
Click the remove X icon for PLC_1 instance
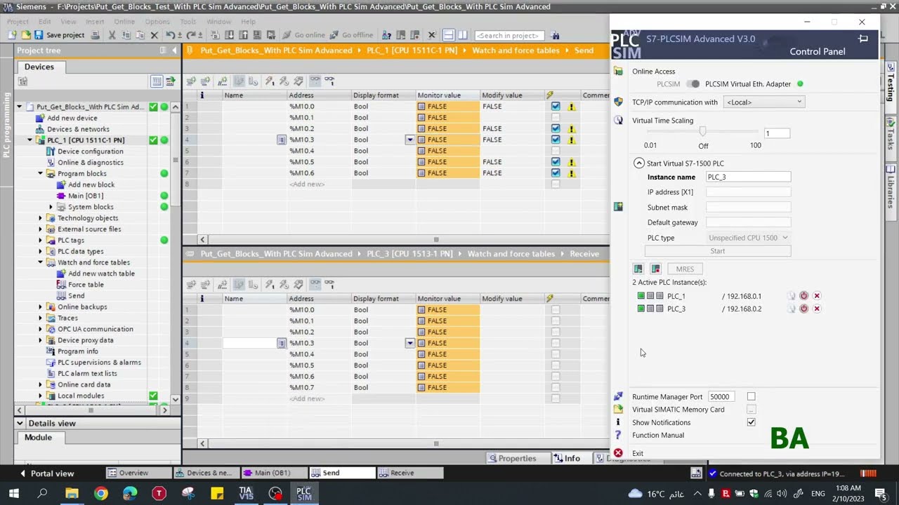(817, 296)
